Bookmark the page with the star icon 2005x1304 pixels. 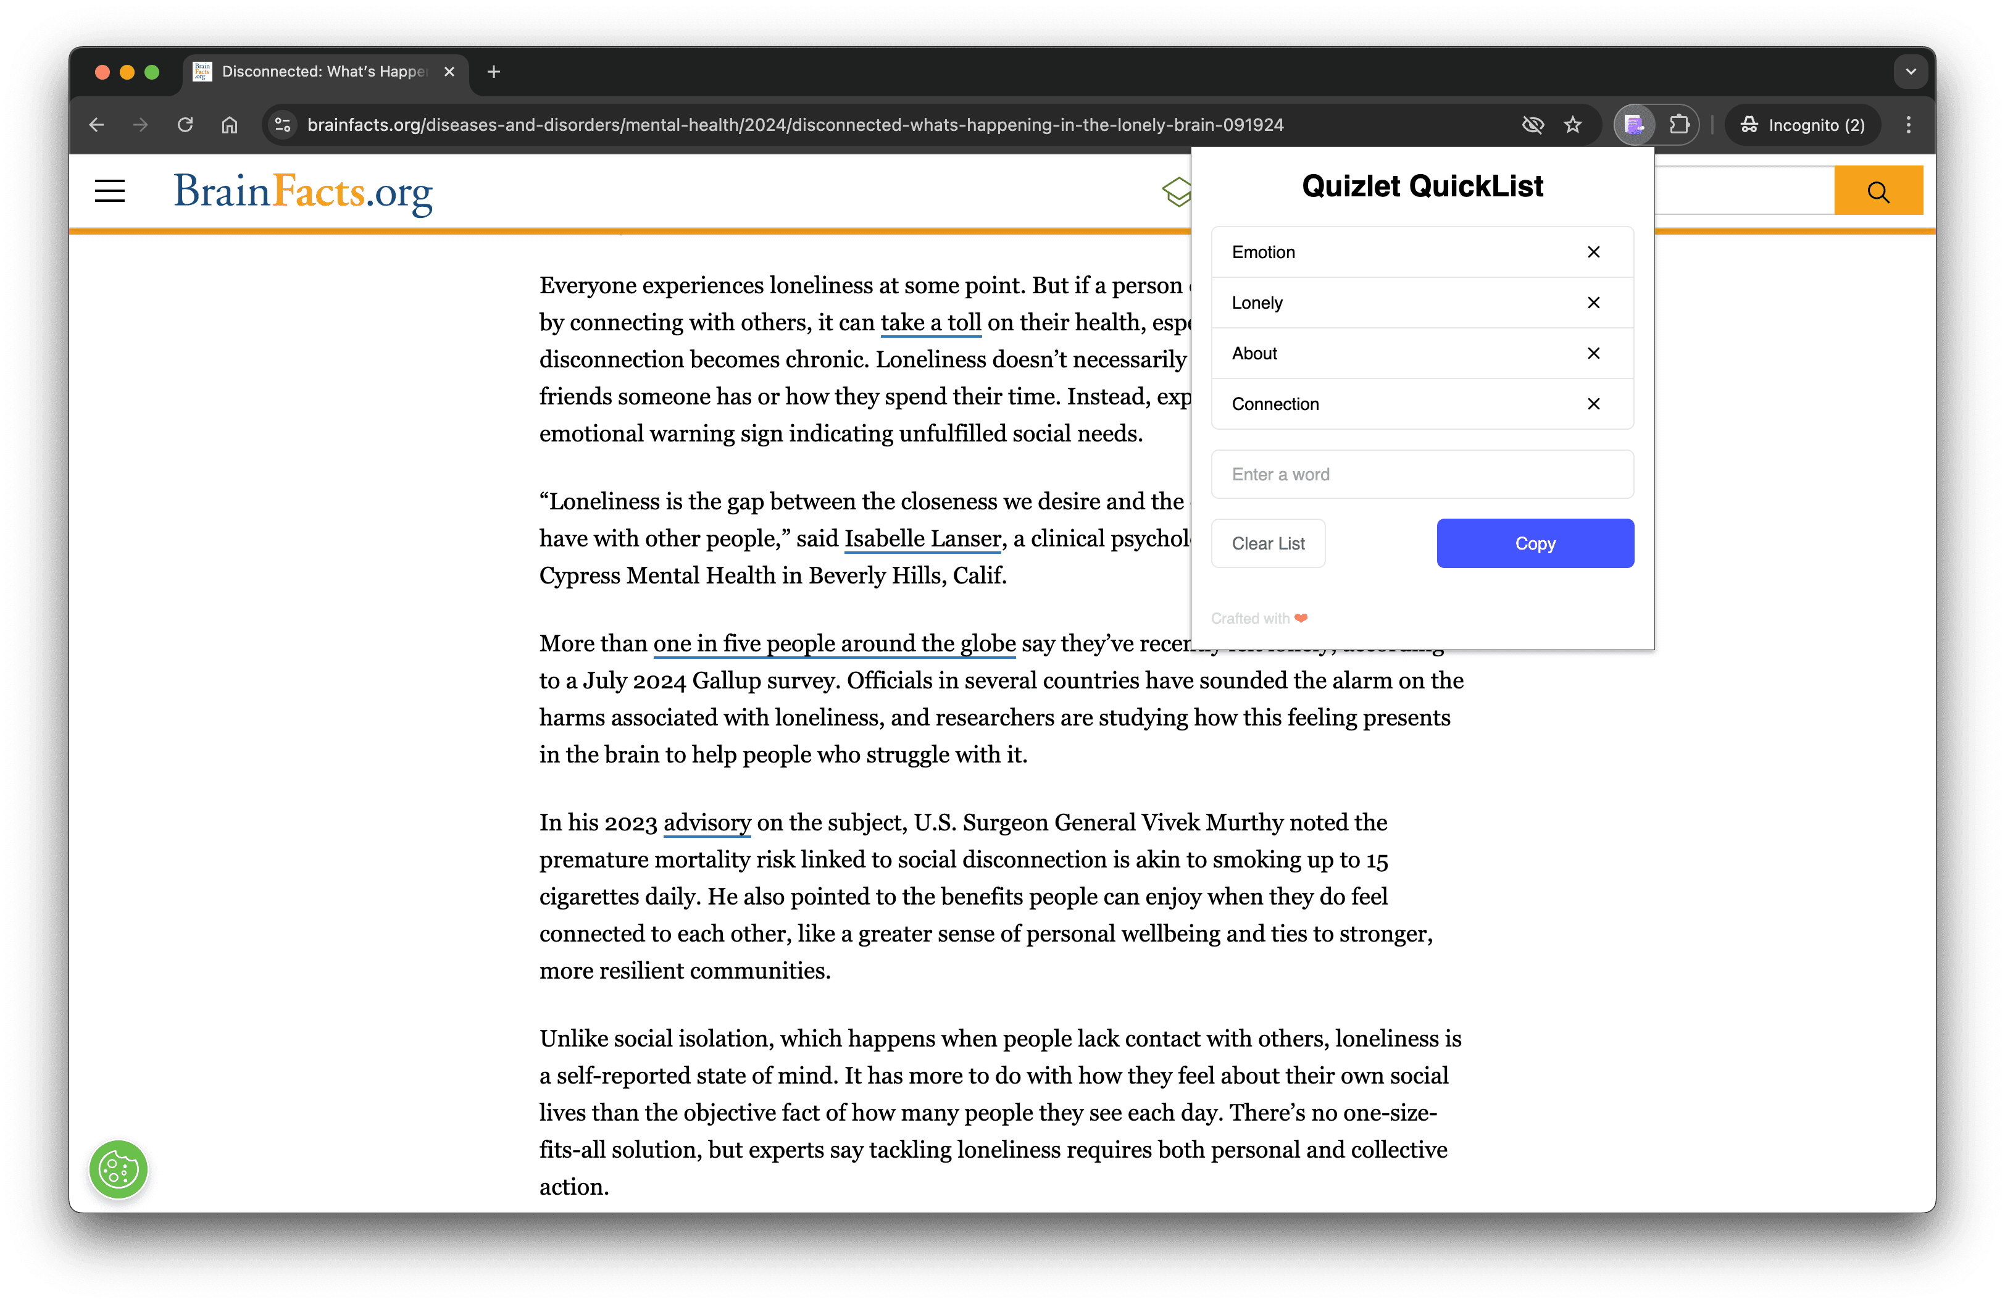(x=1572, y=125)
